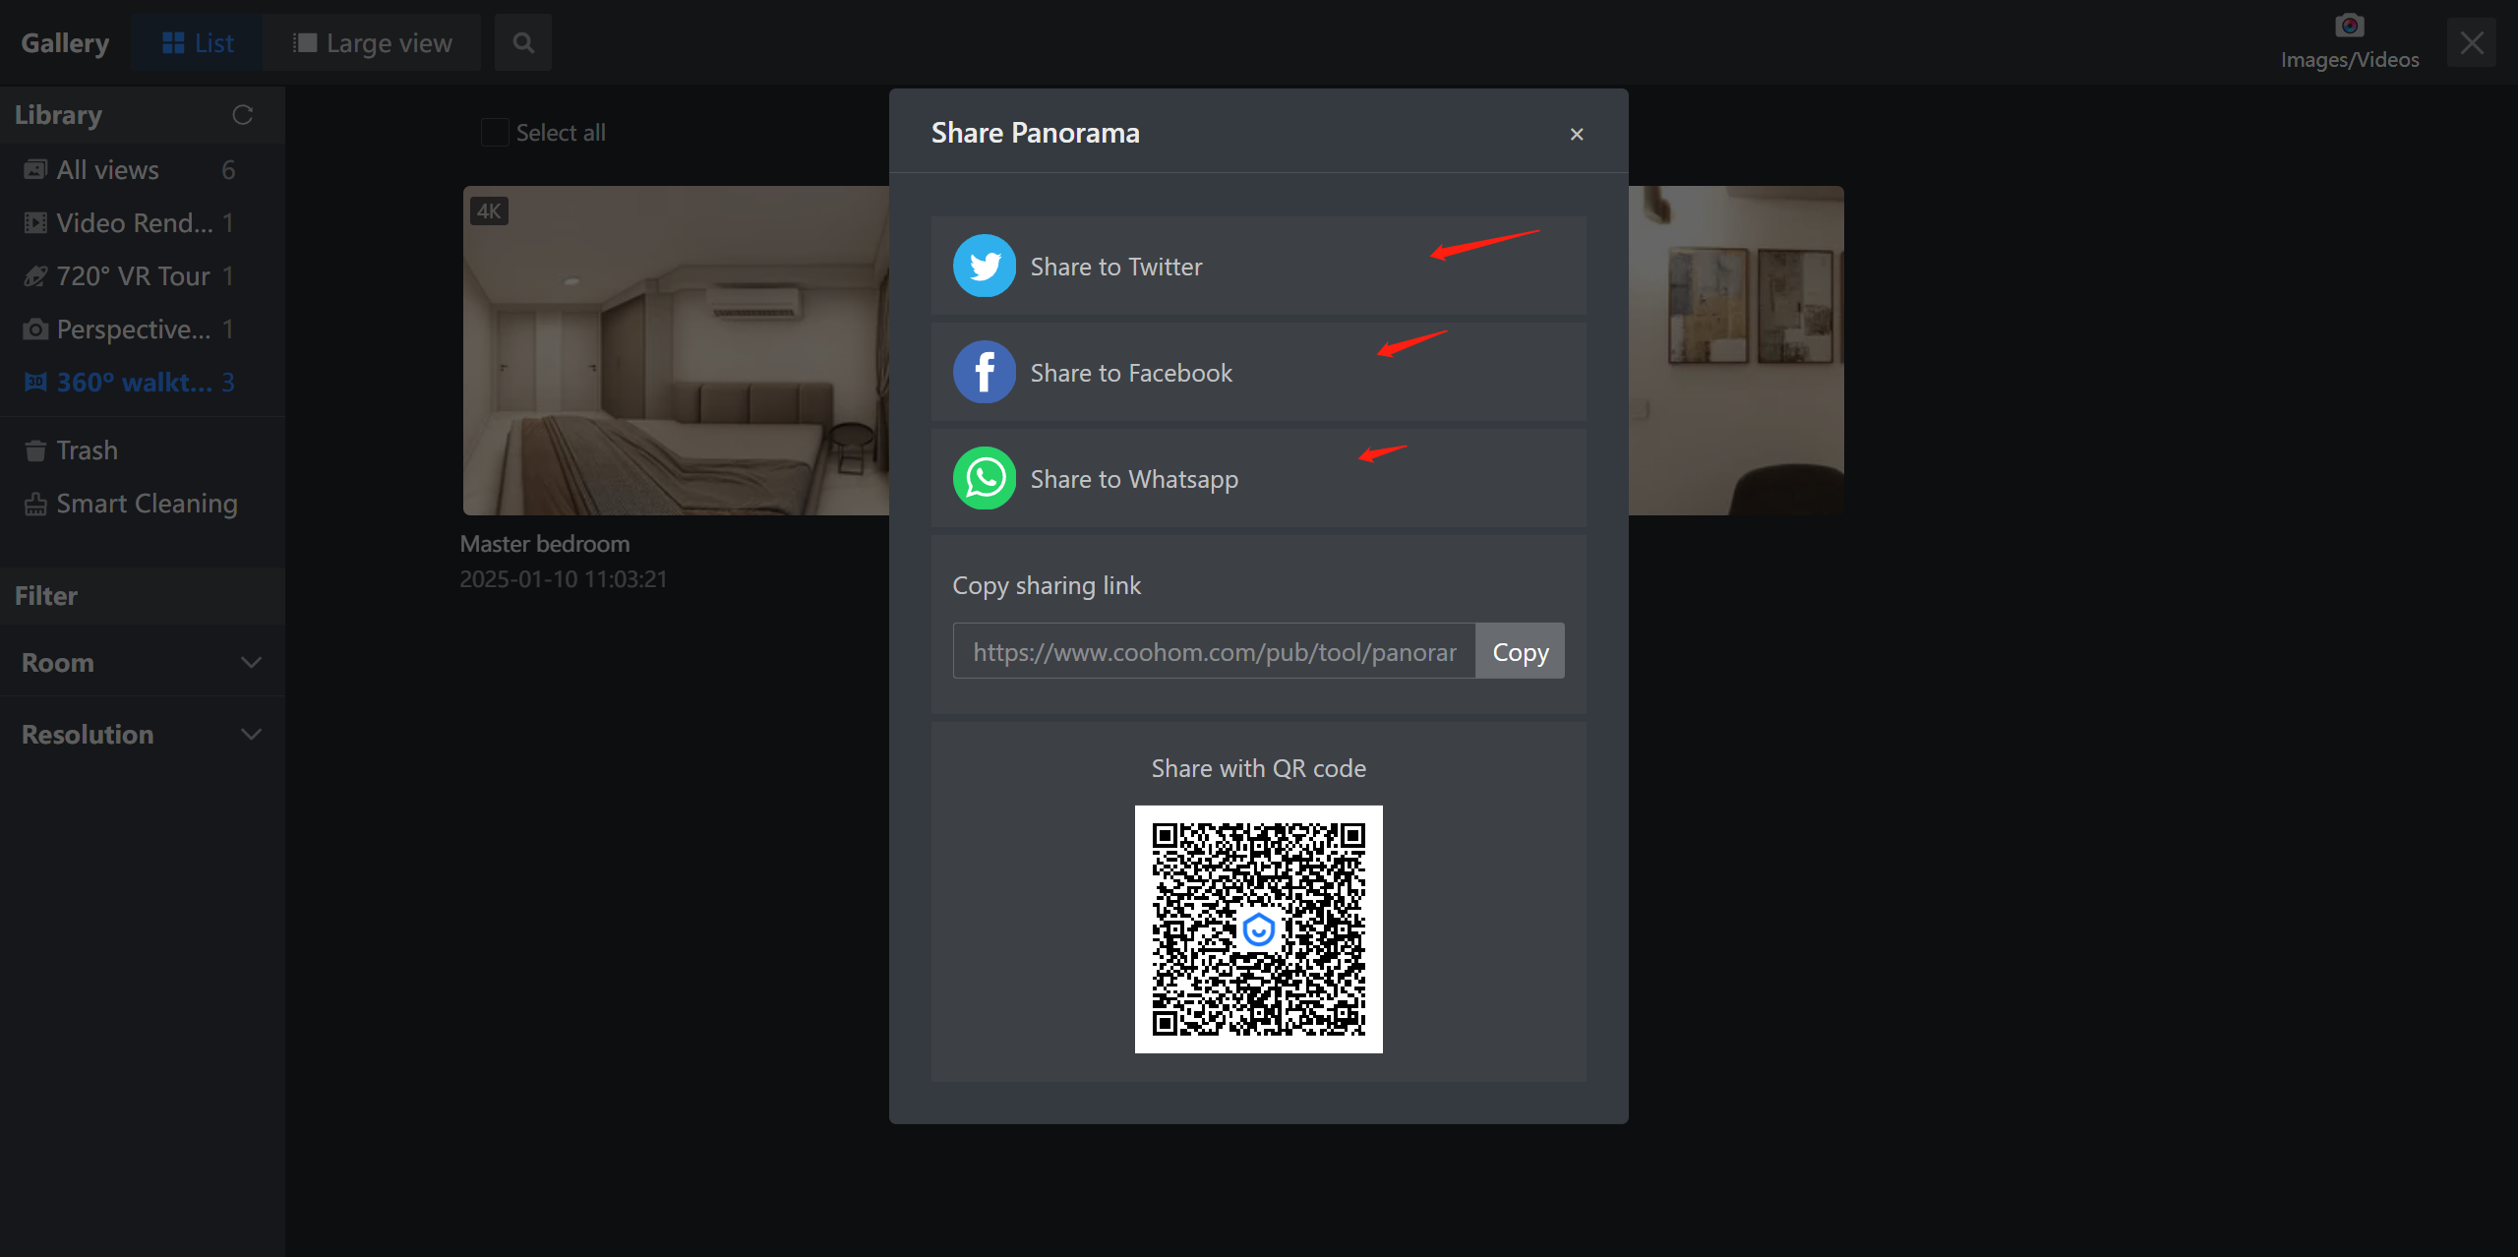
Task: Open the Master bedroom thumbnail
Action: (676, 350)
